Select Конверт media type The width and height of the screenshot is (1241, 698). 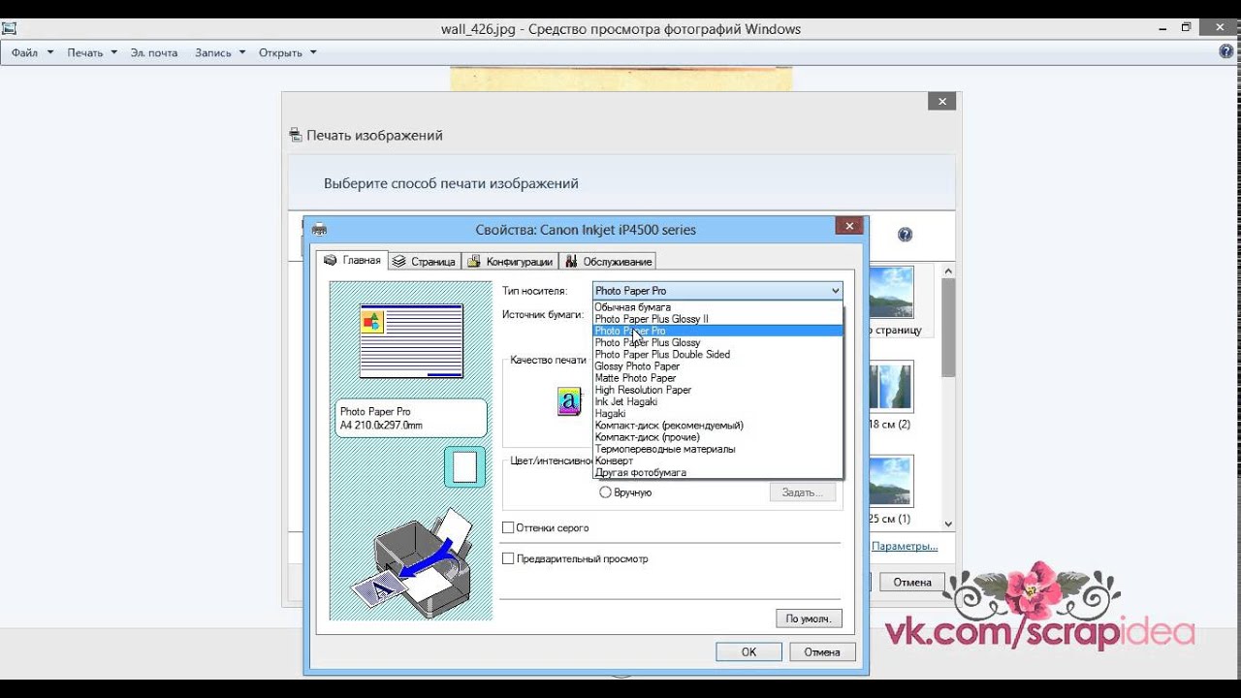point(717,460)
